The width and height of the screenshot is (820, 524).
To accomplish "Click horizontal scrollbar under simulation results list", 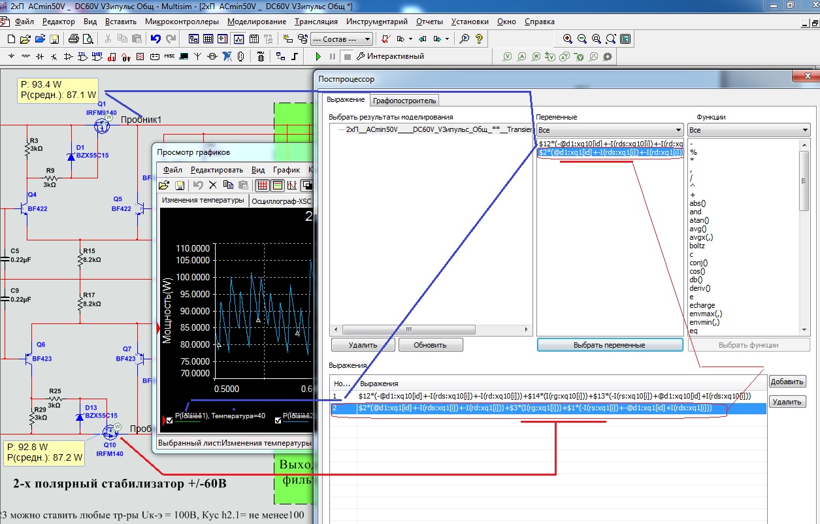I will tap(432, 330).
